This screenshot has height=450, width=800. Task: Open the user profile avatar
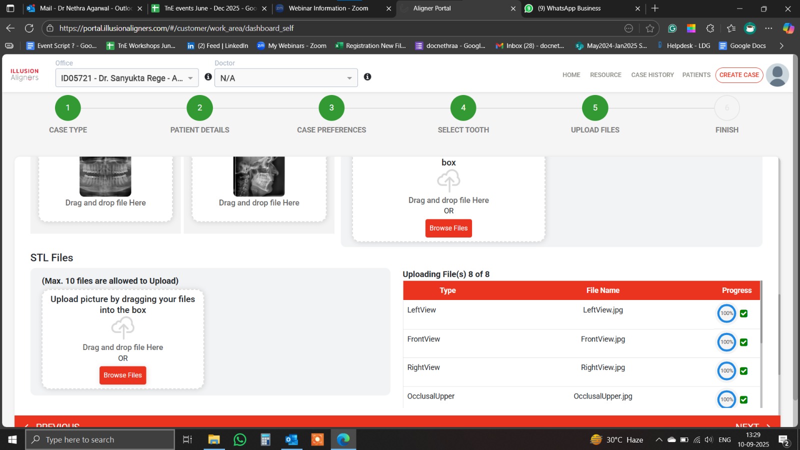[777, 75]
